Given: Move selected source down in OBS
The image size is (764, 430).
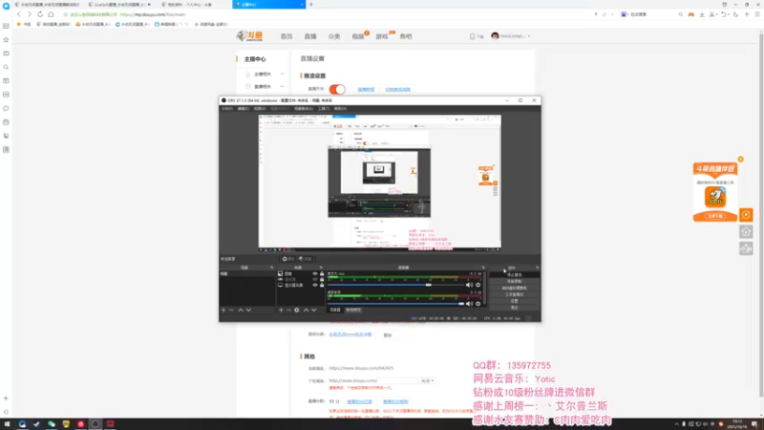Looking at the screenshot, I should tap(314, 310).
